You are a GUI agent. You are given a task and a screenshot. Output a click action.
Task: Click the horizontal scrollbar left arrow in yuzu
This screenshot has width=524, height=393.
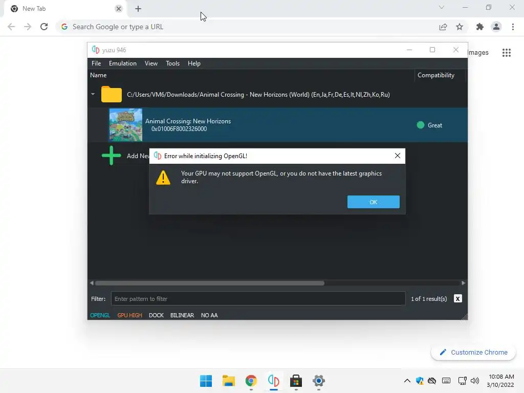[x=92, y=283]
